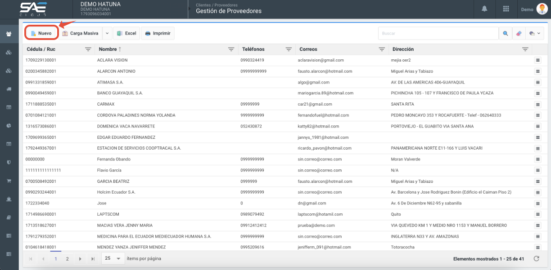Click address PORTOVIEJO - EL GUABITO VIA SANTA ANA
This screenshot has height=270, width=551.
pyautogui.click(x=433, y=126)
